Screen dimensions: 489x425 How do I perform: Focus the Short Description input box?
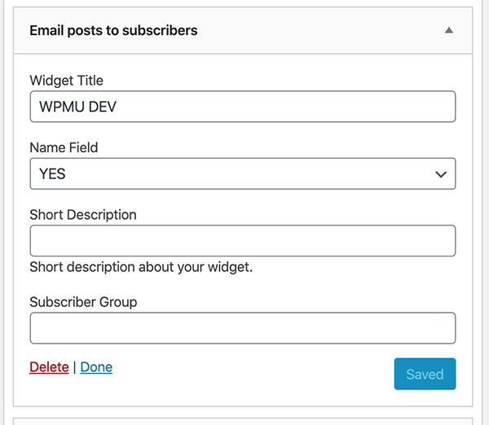[x=242, y=241]
